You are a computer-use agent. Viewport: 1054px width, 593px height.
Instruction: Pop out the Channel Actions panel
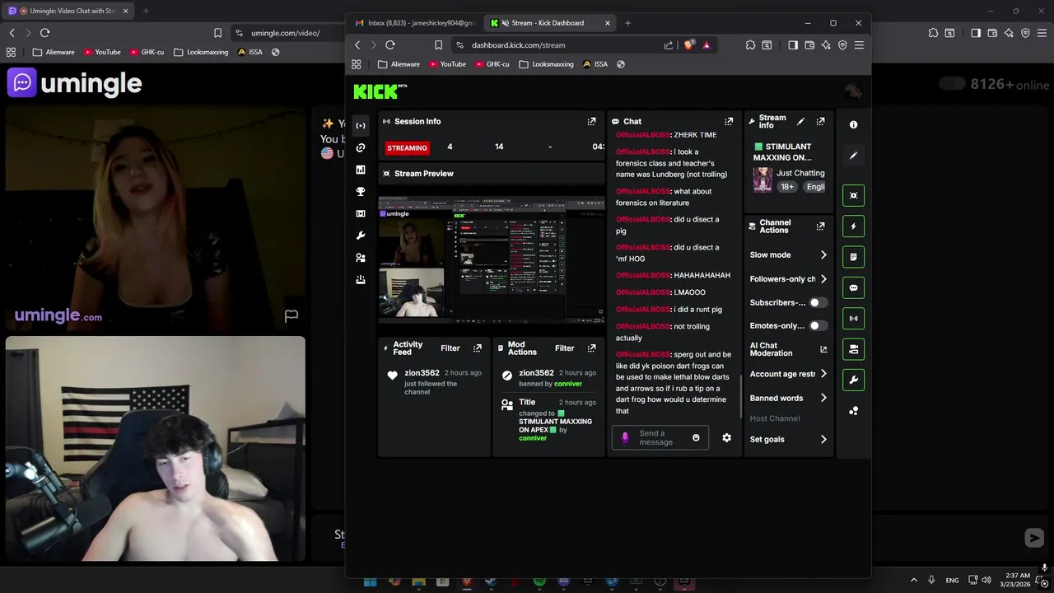820,226
